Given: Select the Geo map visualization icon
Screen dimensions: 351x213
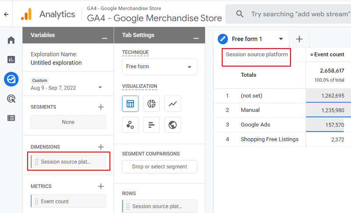Looking at the screenshot, I should coord(172,125).
